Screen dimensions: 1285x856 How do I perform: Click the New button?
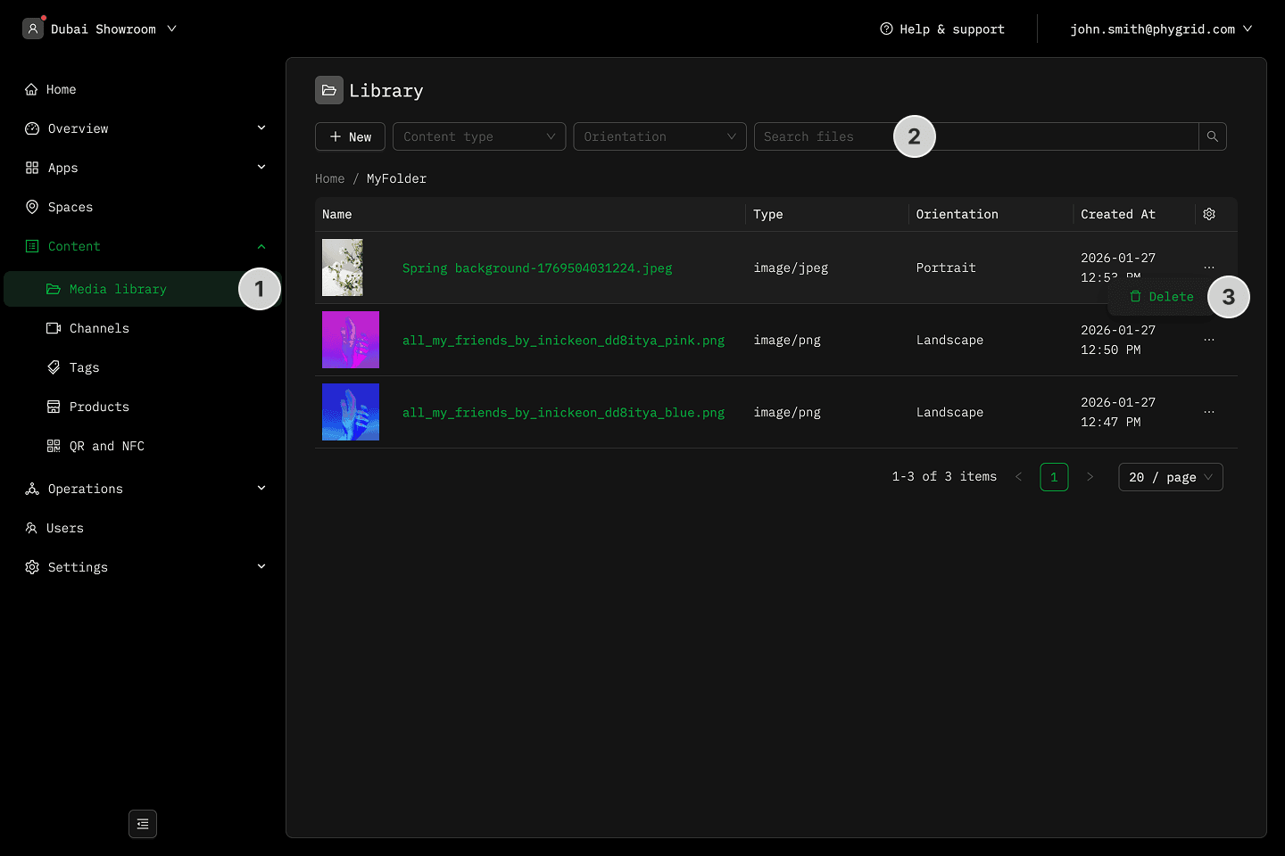pos(350,136)
